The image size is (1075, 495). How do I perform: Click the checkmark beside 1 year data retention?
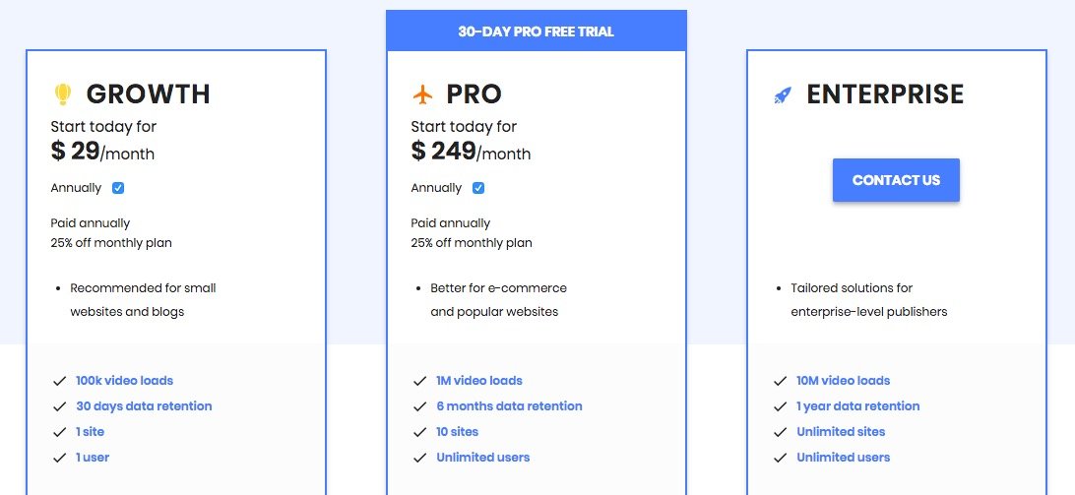781,406
